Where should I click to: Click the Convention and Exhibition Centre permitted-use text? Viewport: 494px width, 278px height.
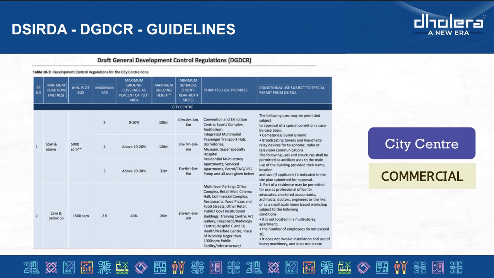225,122
